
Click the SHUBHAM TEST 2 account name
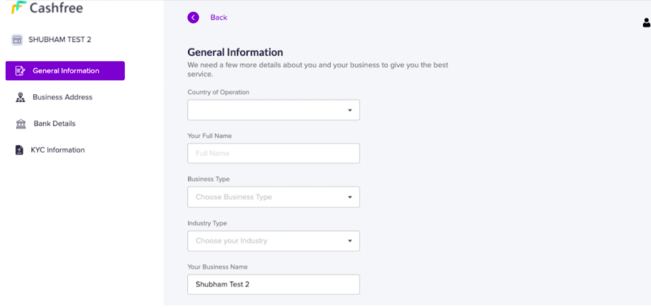tap(59, 40)
